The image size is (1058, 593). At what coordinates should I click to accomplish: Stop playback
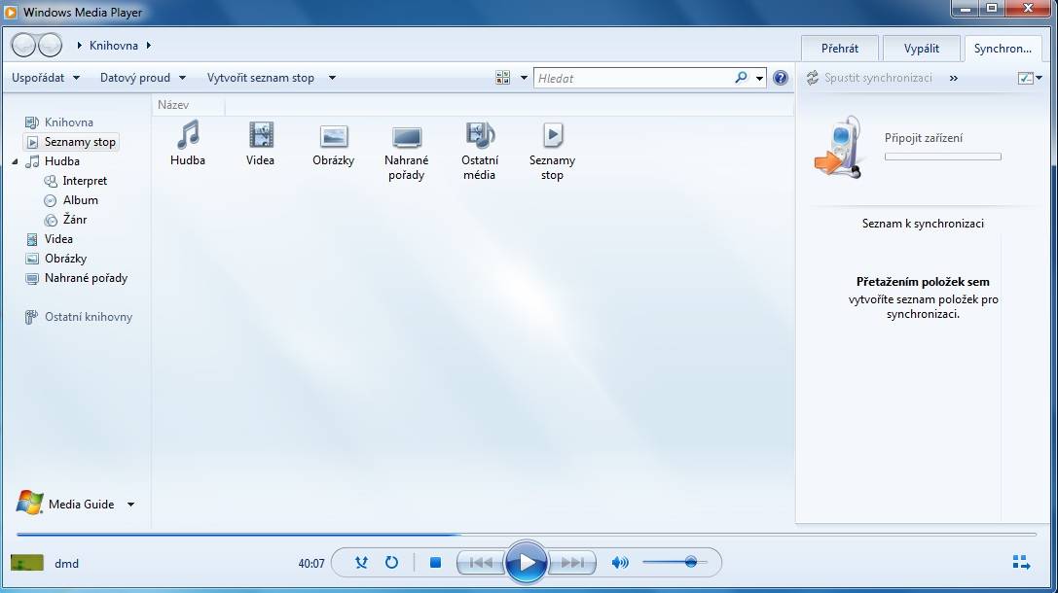click(435, 562)
